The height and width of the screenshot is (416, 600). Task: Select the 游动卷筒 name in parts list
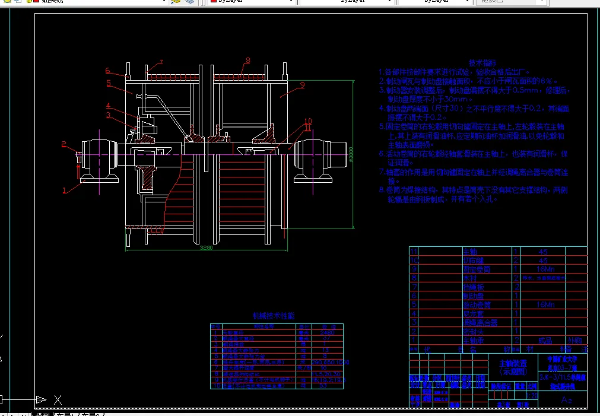coord(477,304)
